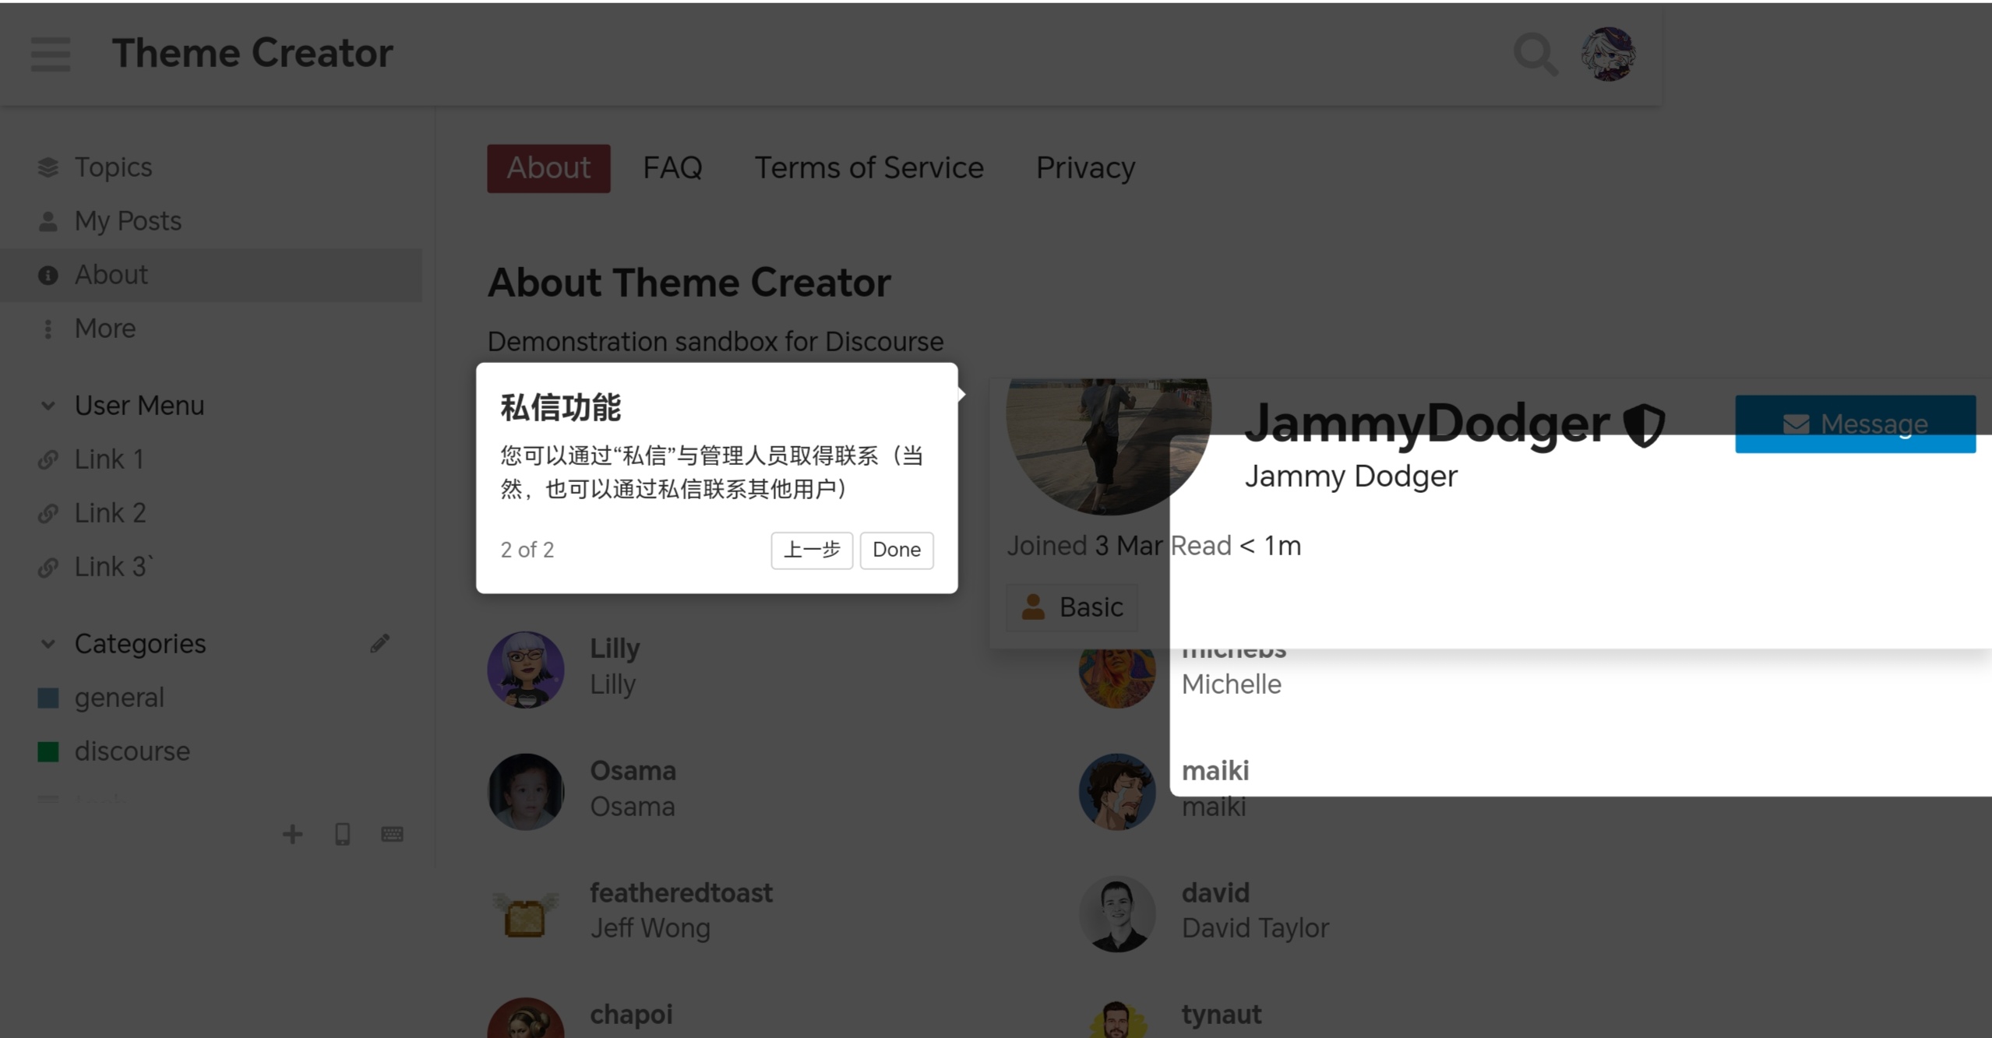Open david's avatar
The width and height of the screenshot is (1992, 1038).
pos(1117,913)
